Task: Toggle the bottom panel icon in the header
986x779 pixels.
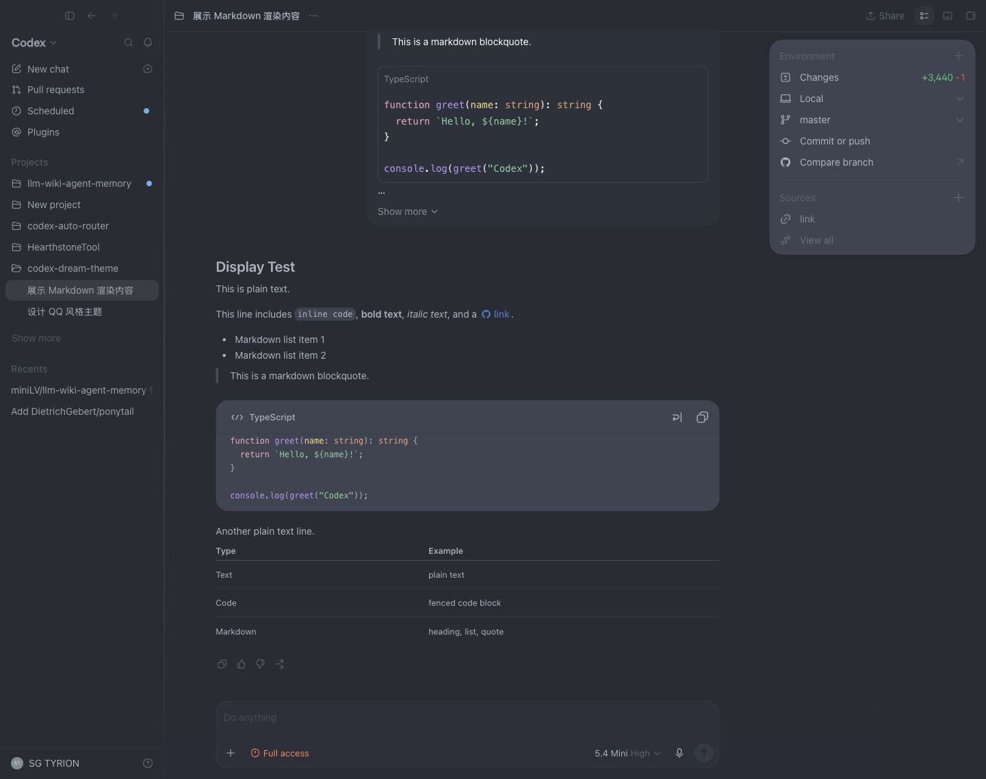Action: point(948,16)
